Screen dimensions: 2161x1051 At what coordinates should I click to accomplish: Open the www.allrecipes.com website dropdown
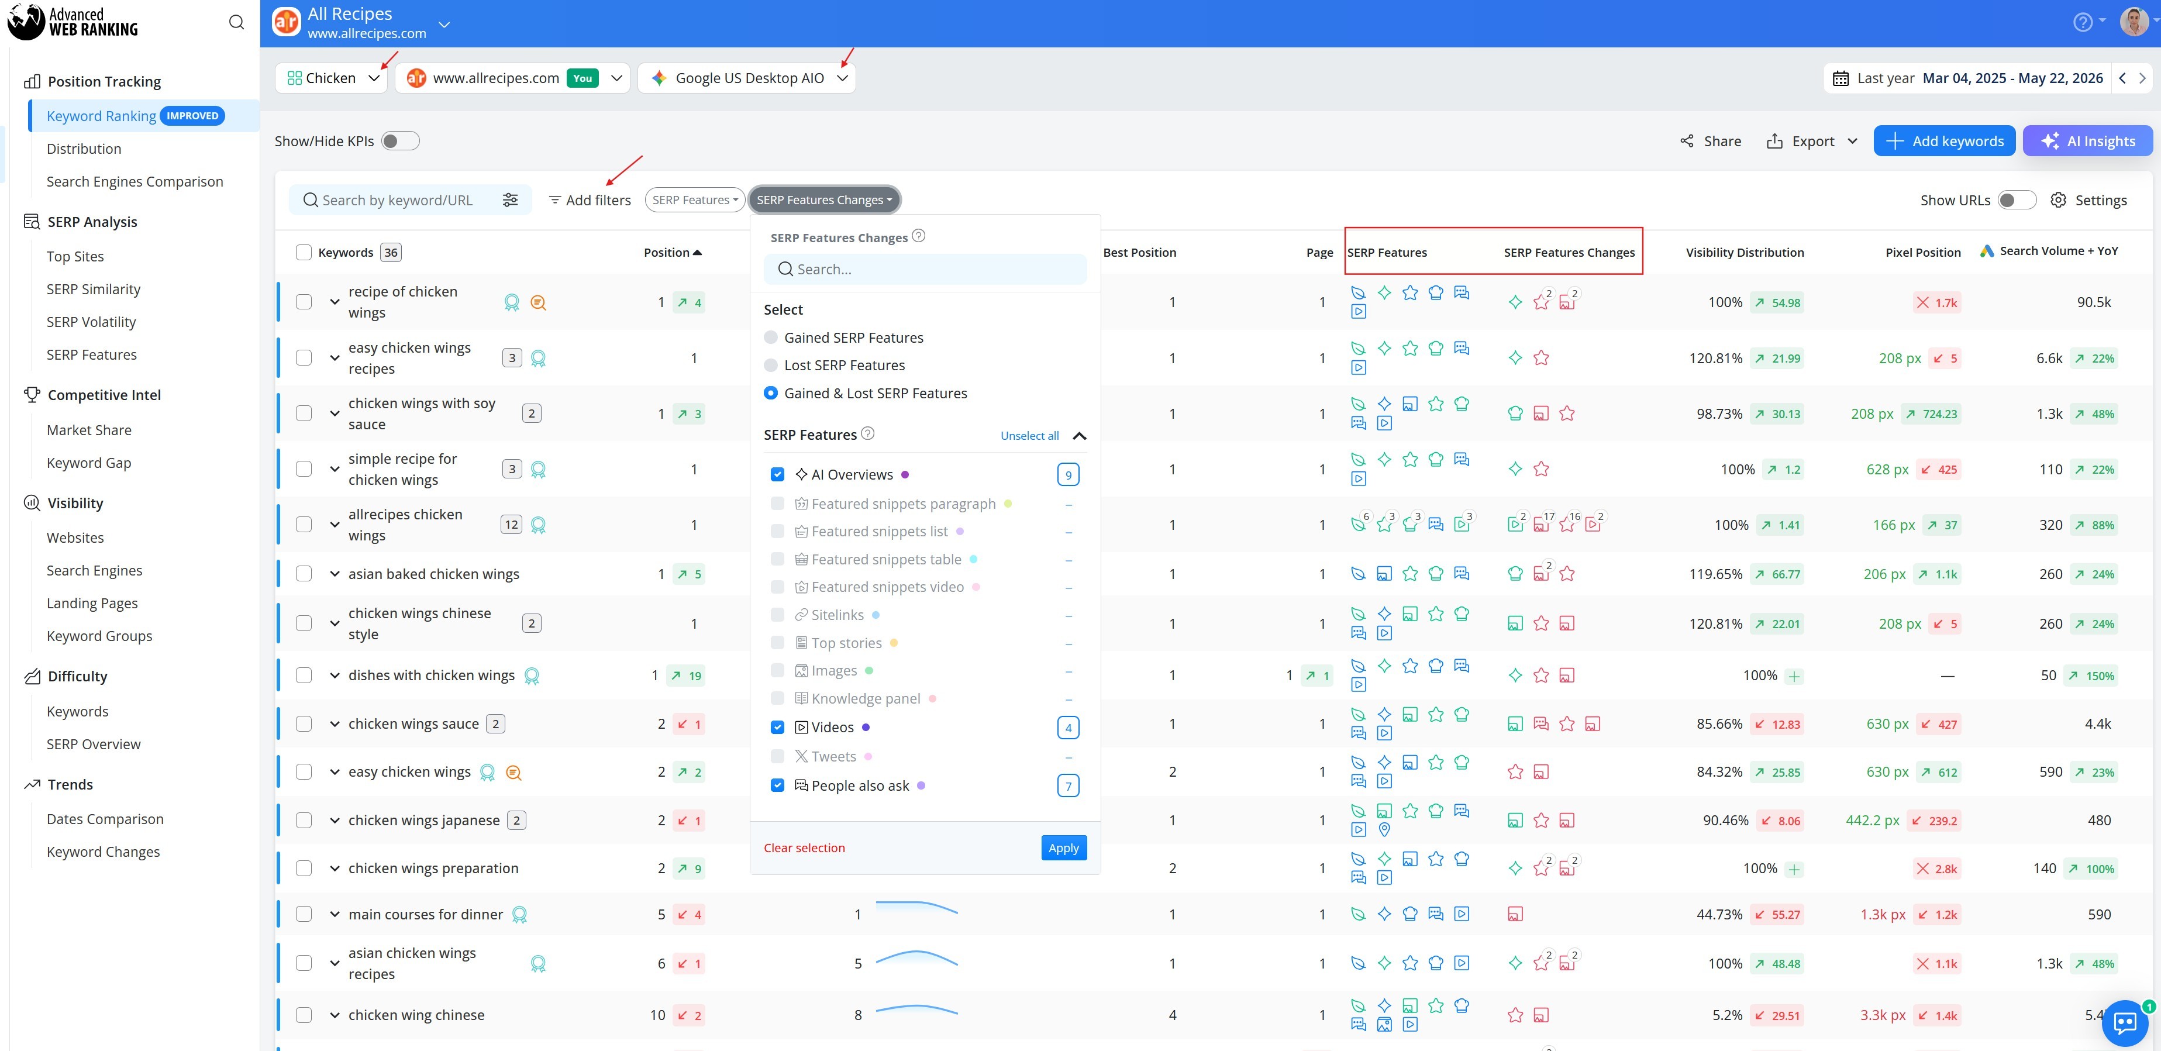512,78
